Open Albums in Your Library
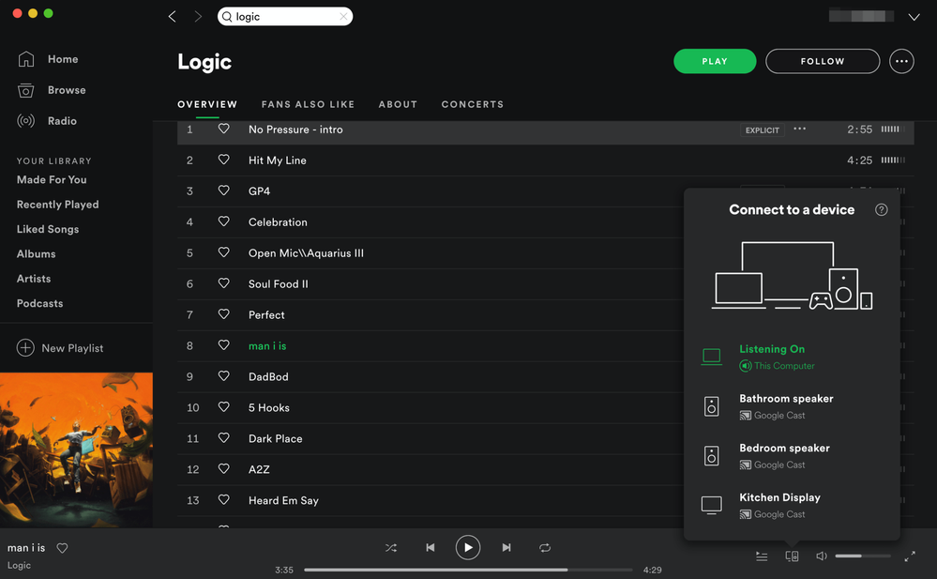Image resolution: width=937 pixels, height=579 pixels. click(36, 253)
